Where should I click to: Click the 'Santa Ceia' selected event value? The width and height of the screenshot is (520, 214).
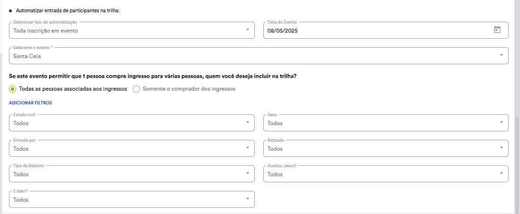tap(27, 56)
